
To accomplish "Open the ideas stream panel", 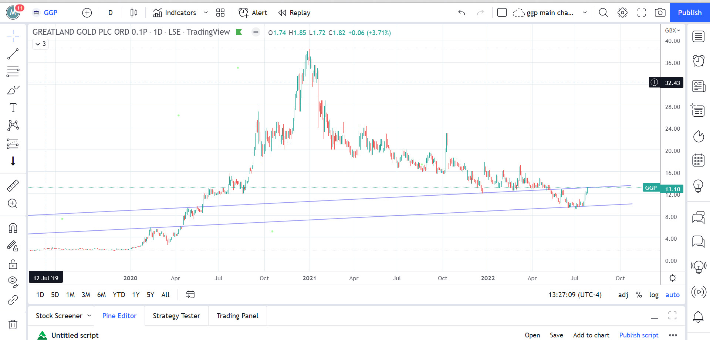I will 699,267.
